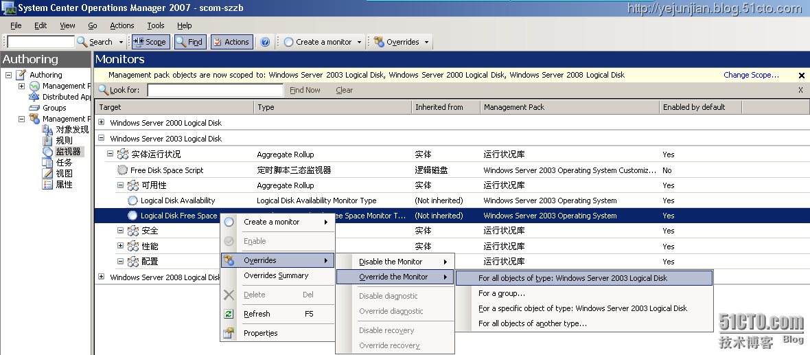Toggle the Find toolbar button
The width and height of the screenshot is (810, 355).
tap(190, 42)
